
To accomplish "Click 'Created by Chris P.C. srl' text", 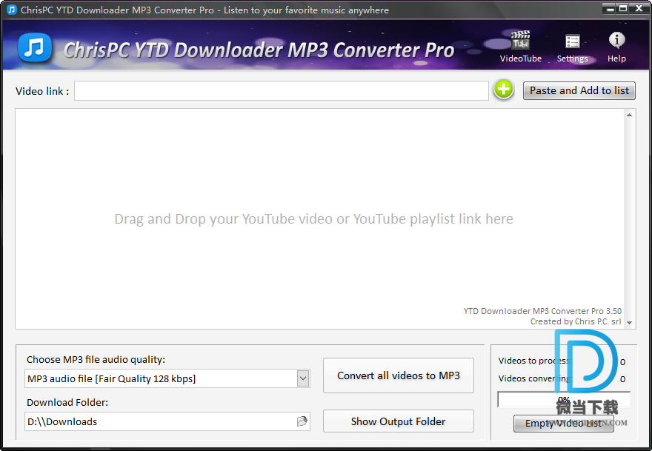I will (x=576, y=321).
